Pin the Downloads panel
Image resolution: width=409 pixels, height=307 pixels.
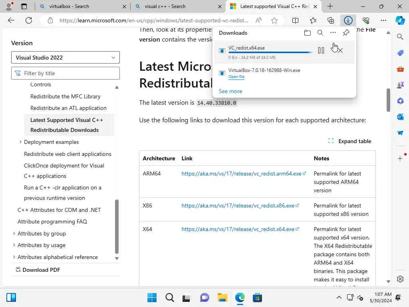coord(346,33)
